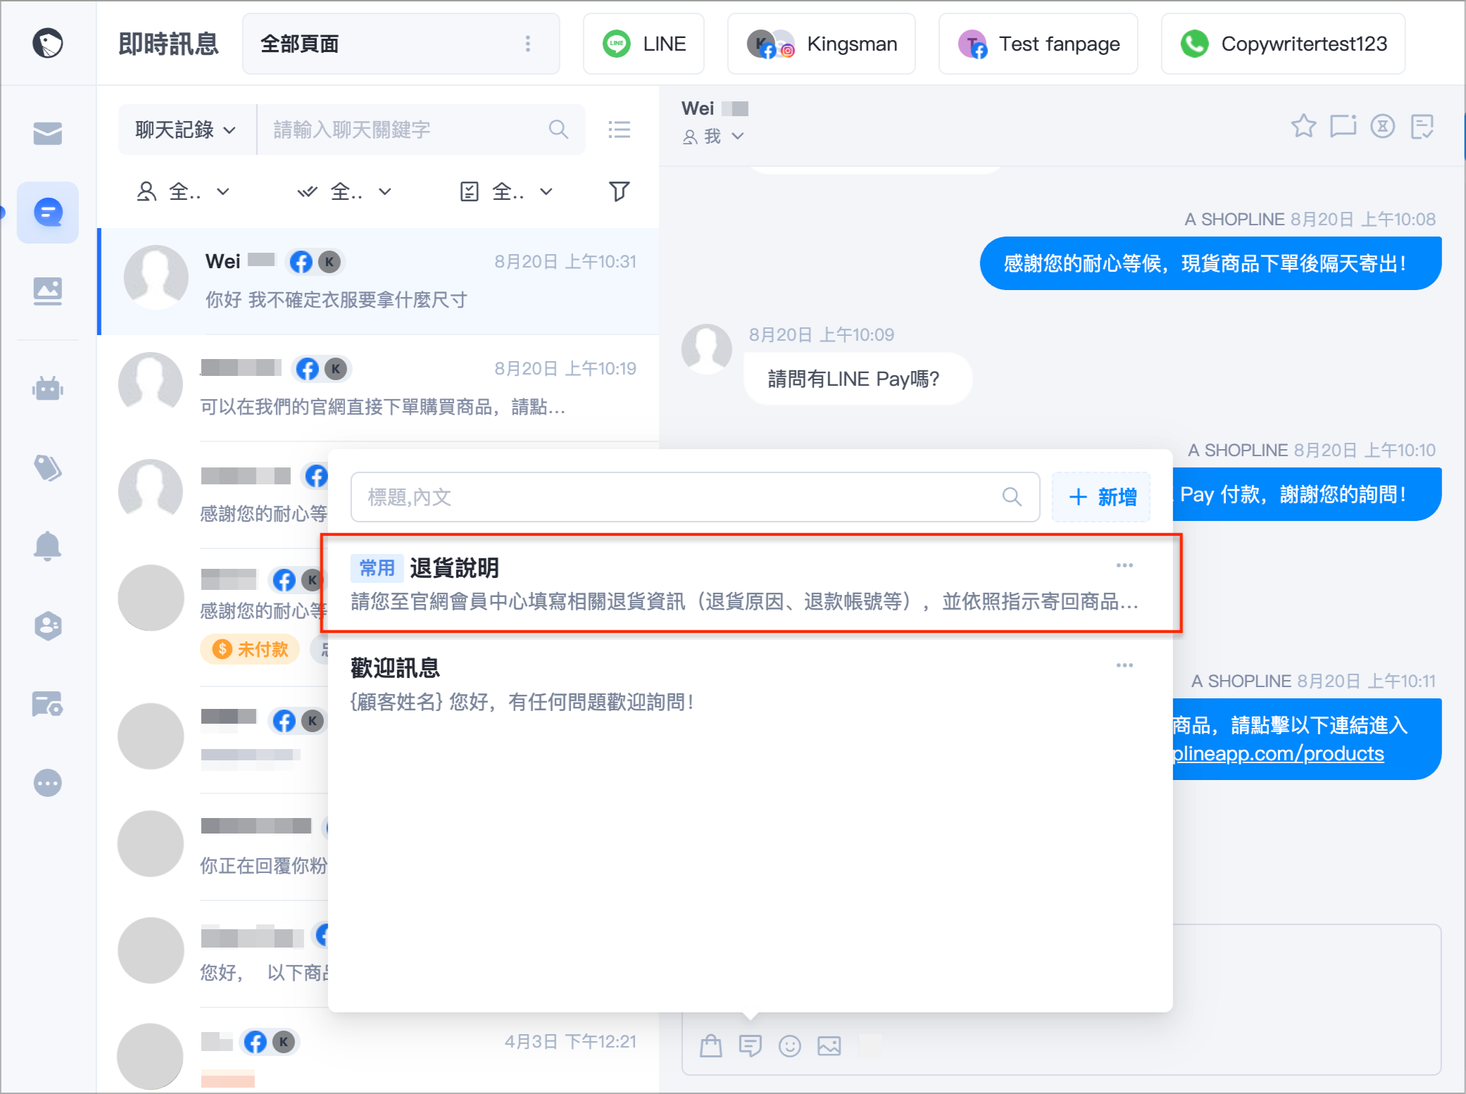Switch to the Copywritertest123 tab
Viewport: 1466px width, 1094px height.
[x=1283, y=44]
